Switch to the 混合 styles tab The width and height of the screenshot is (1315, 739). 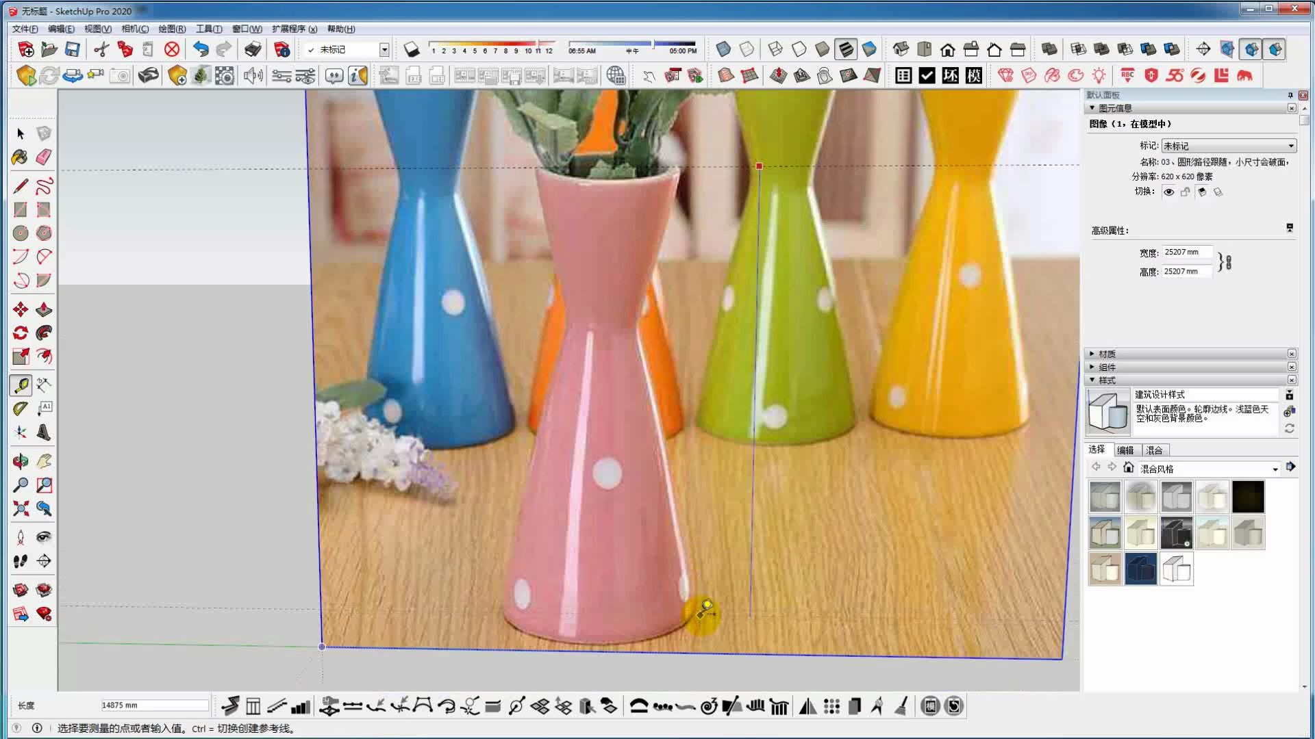click(1154, 450)
